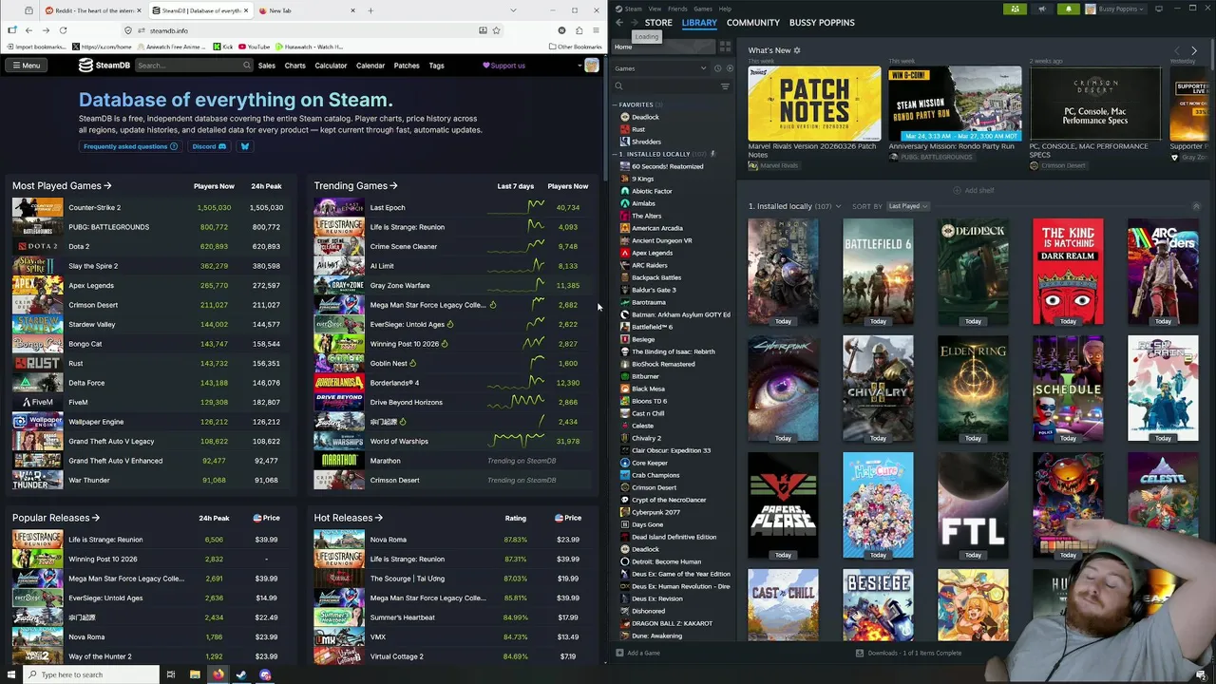Click Last Epoch in Trending Games
Screen dimensions: 1216x684
point(388,207)
